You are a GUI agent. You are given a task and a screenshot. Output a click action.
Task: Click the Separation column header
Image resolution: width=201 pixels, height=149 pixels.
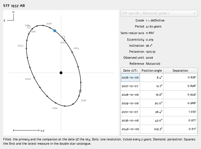[180, 70]
